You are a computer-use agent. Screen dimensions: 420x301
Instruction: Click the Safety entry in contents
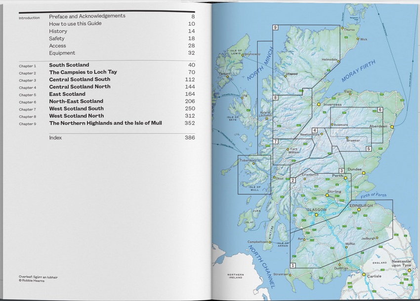tap(56, 39)
